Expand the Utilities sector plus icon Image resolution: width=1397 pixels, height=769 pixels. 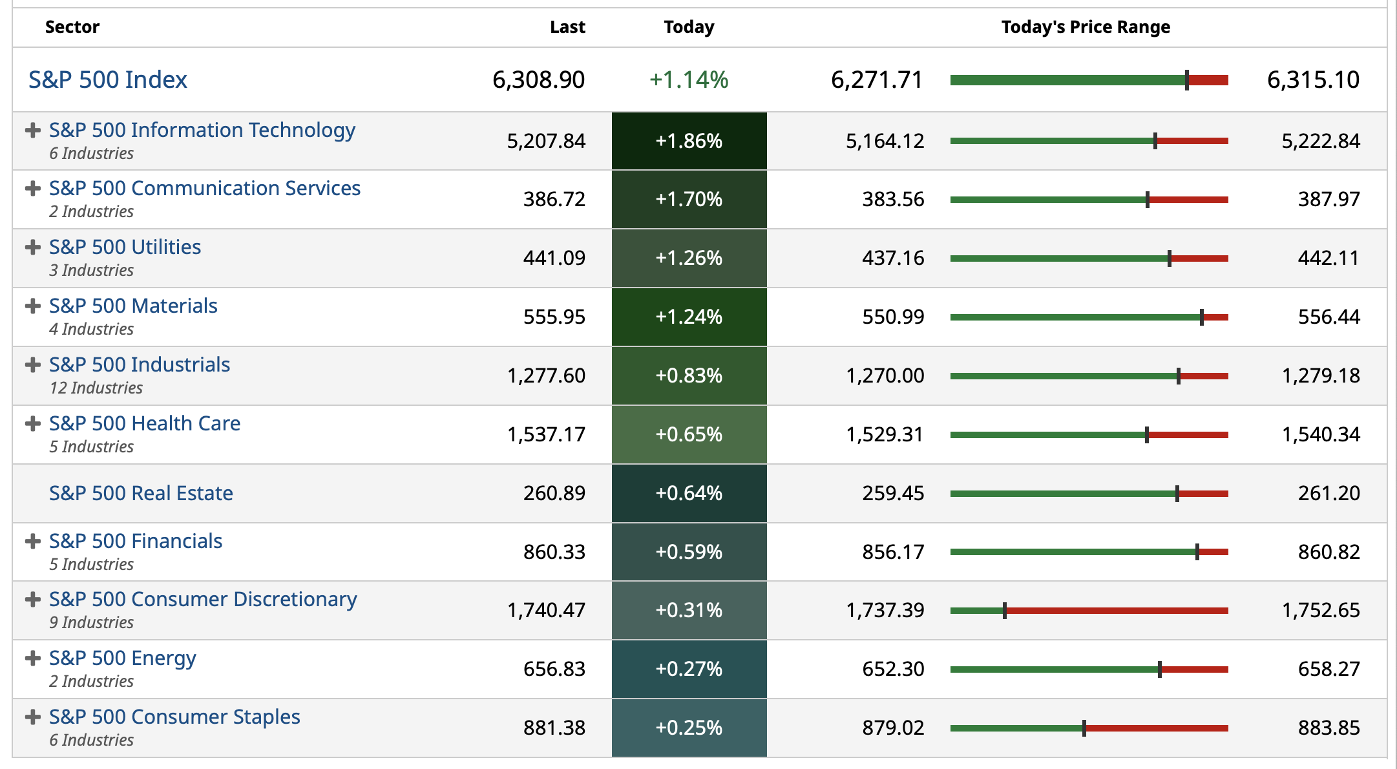[x=32, y=248]
